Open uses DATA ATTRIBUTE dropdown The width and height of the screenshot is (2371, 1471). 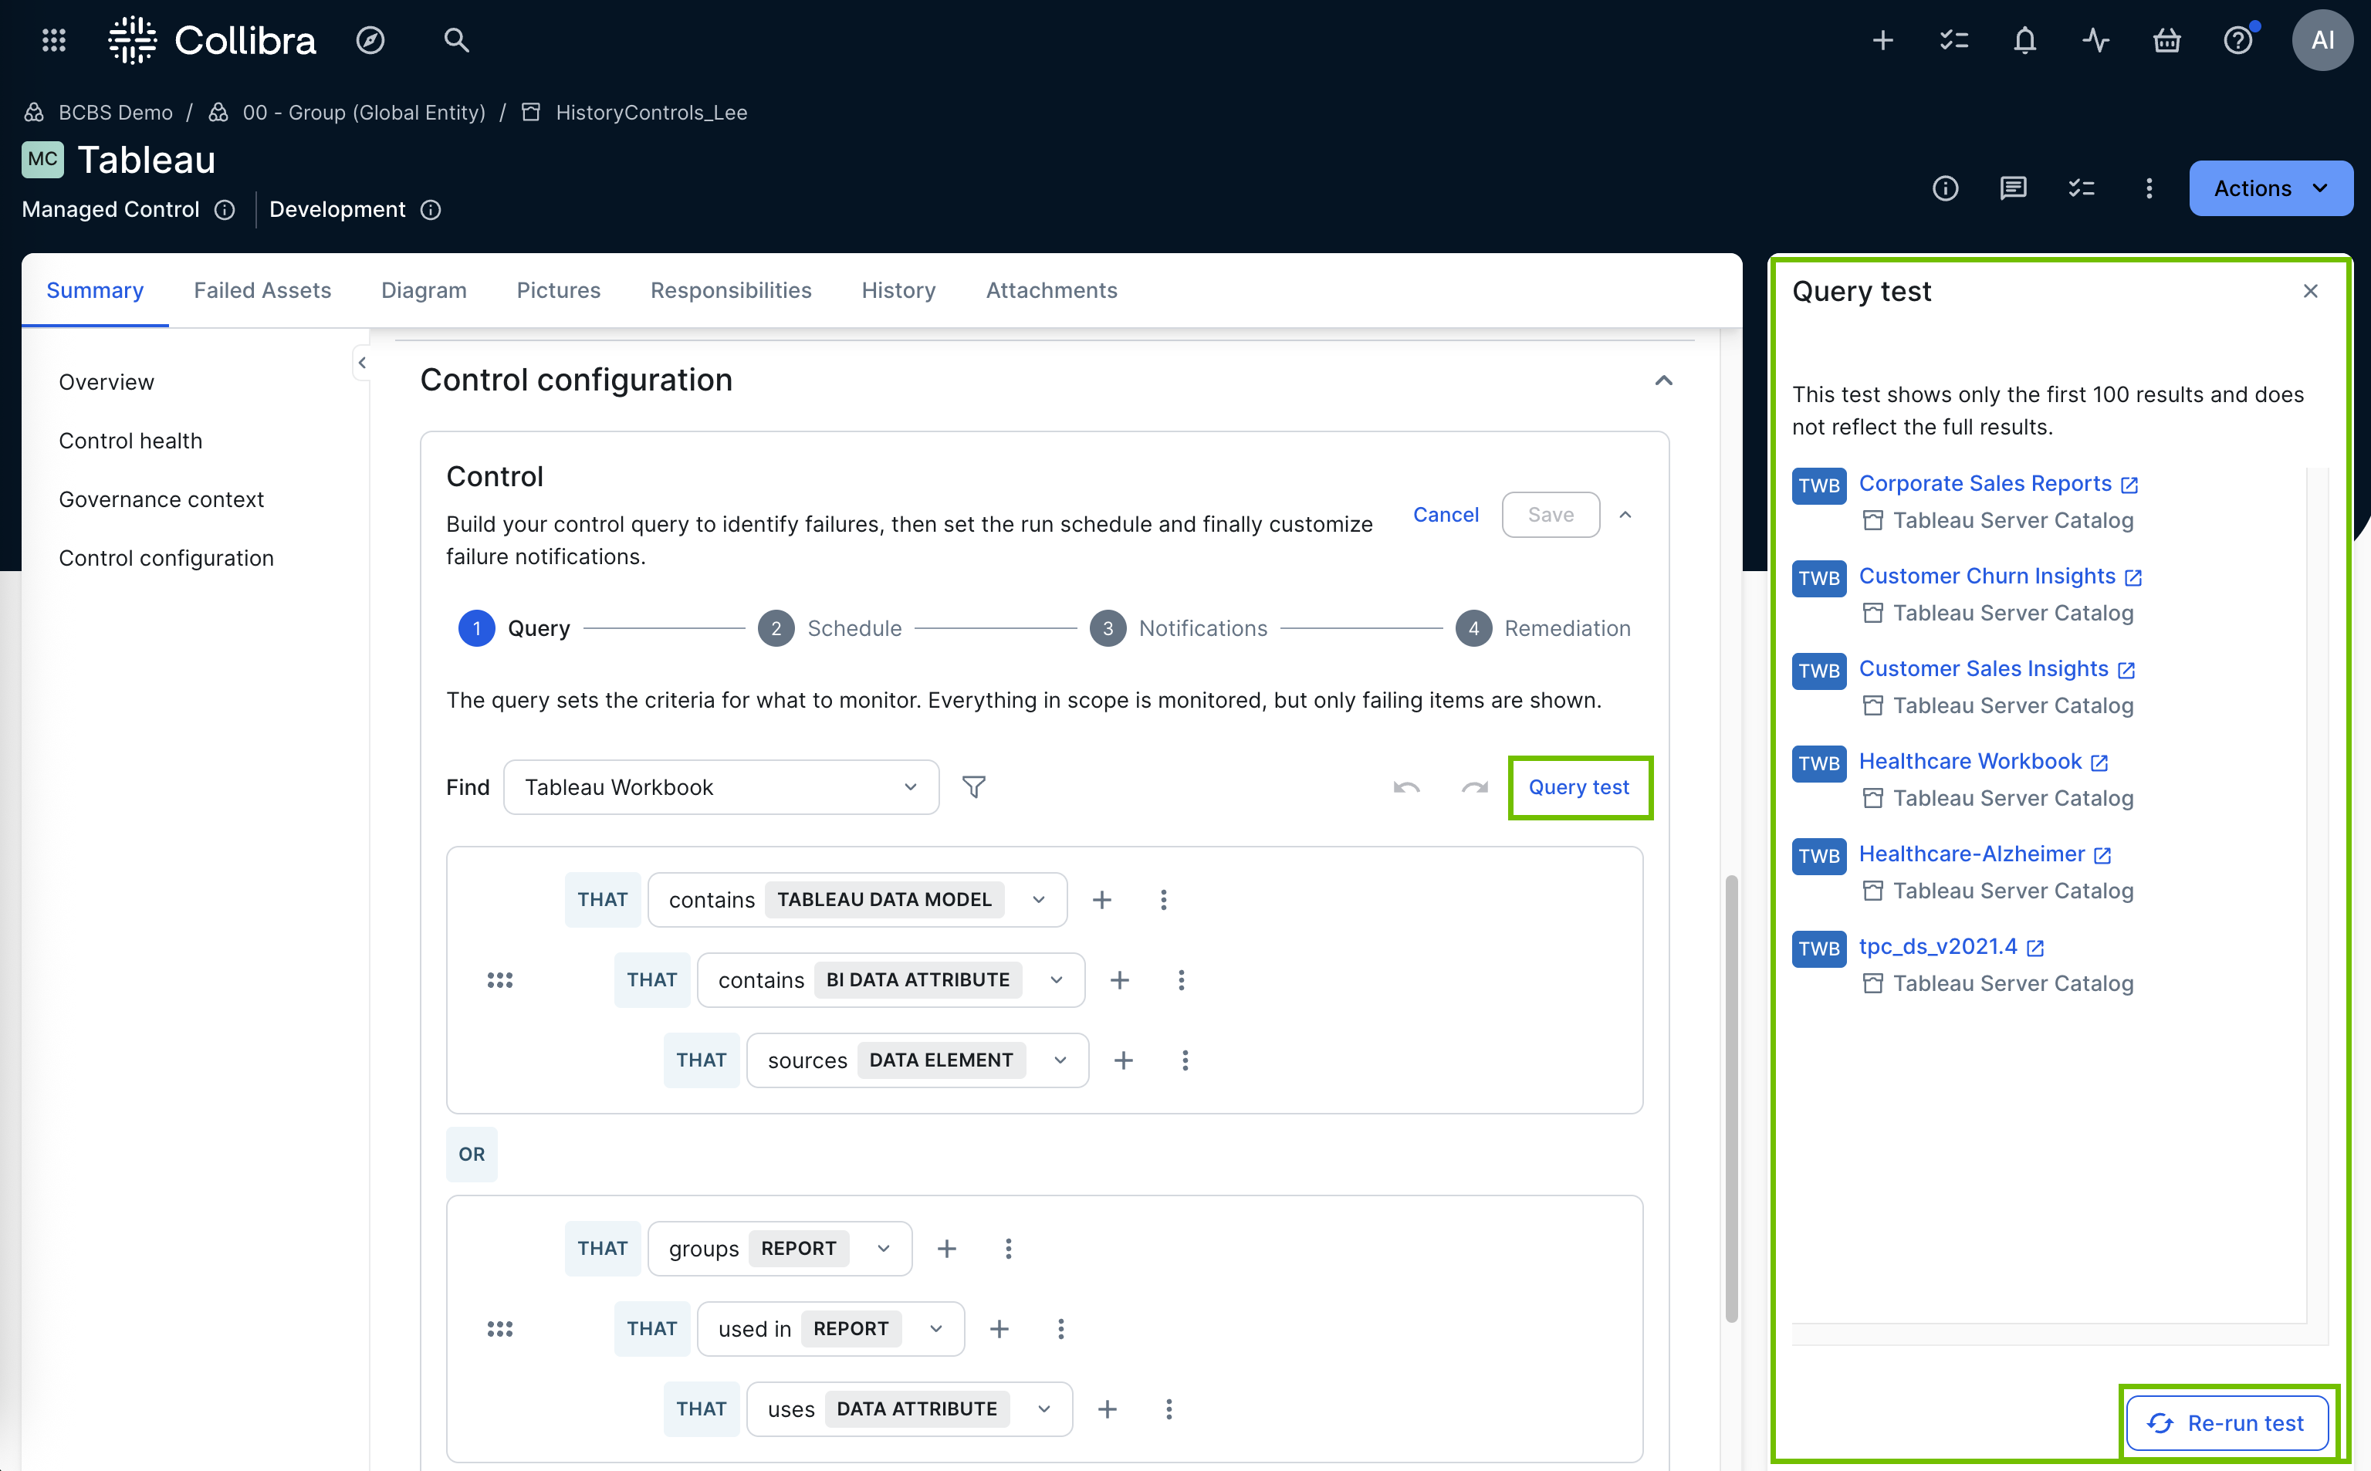(x=910, y=1408)
